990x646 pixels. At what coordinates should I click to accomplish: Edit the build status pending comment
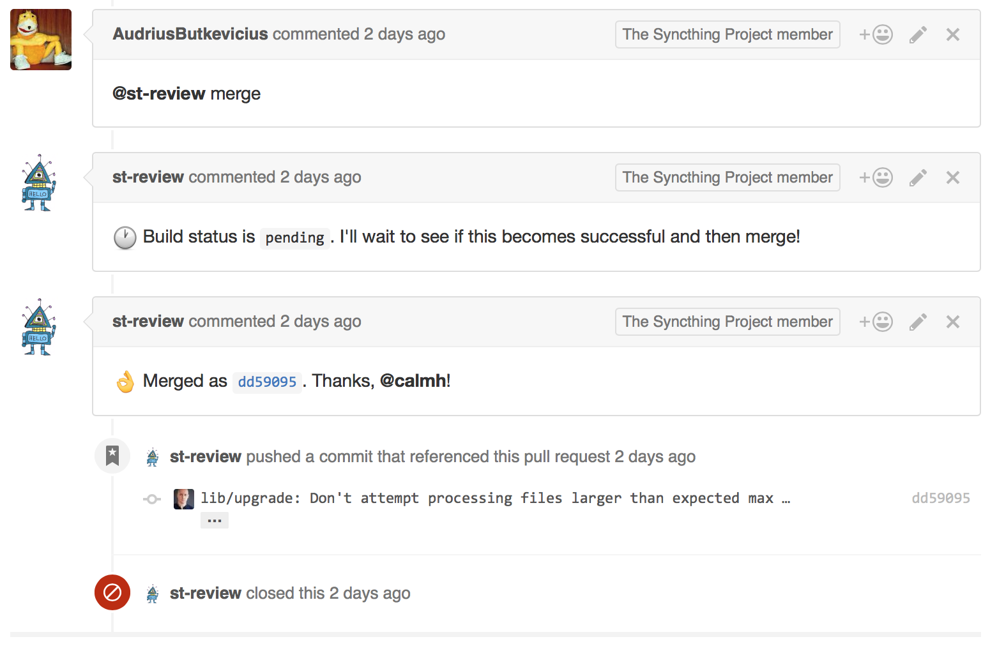click(918, 177)
